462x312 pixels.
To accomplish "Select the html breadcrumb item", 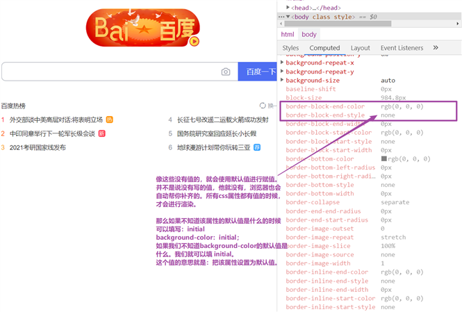I will coord(288,35).
